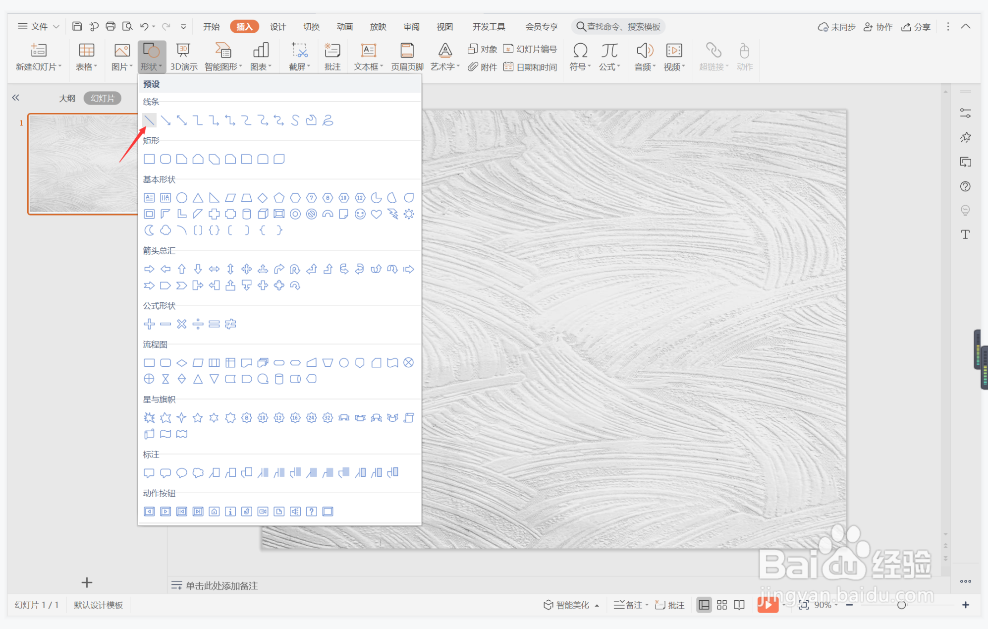Click the zoom slider handle
This screenshot has width=988, height=629.
(901, 605)
